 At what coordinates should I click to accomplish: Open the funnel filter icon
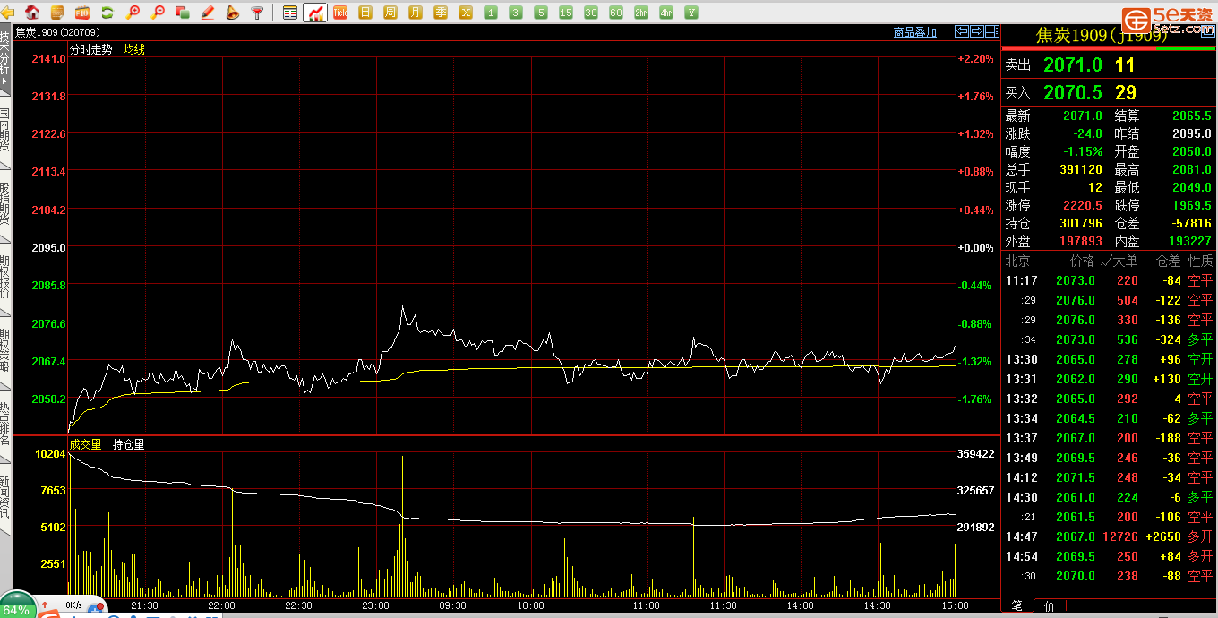257,13
